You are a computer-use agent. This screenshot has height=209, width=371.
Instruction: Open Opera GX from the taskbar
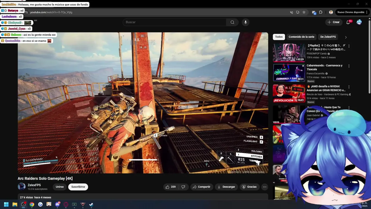[66, 204]
